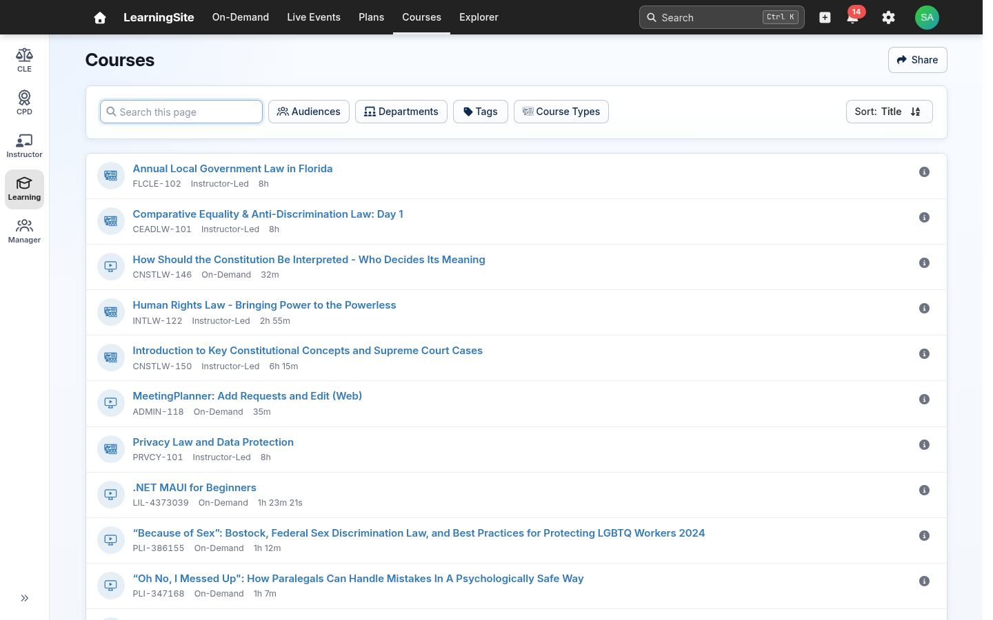Open the CLE sidebar section

(24, 61)
